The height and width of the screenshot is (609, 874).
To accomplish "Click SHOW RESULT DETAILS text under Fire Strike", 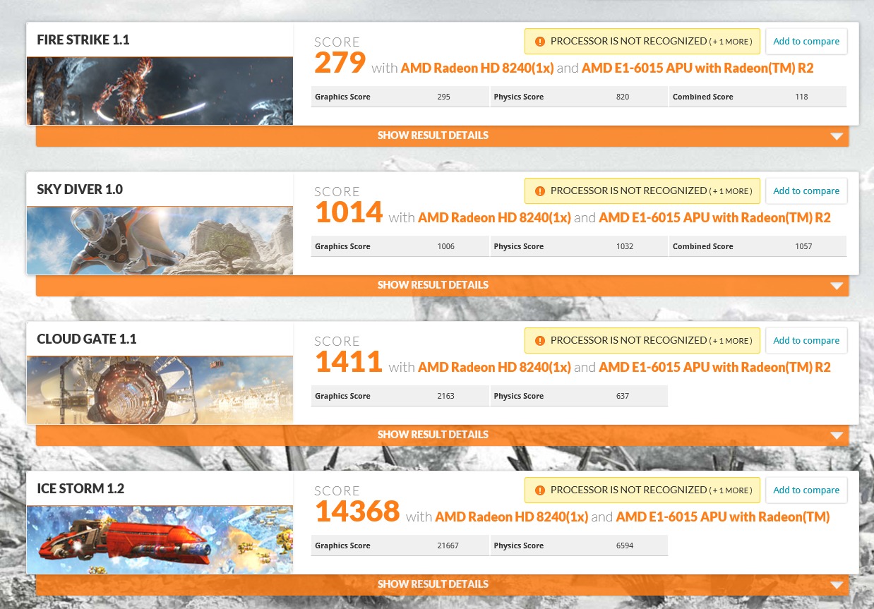I will (433, 135).
